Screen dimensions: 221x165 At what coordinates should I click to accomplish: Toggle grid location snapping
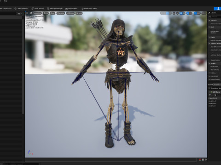(x=181, y=13)
